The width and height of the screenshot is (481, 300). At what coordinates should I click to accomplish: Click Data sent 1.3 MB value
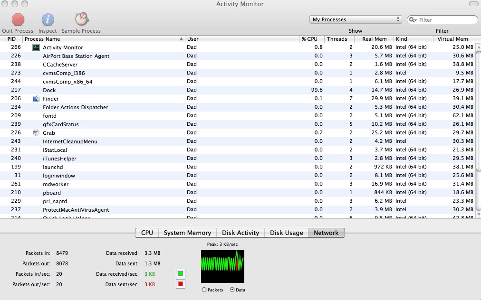153,263
